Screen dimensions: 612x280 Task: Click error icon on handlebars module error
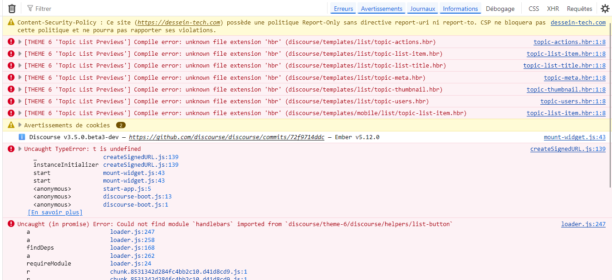(x=11, y=224)
